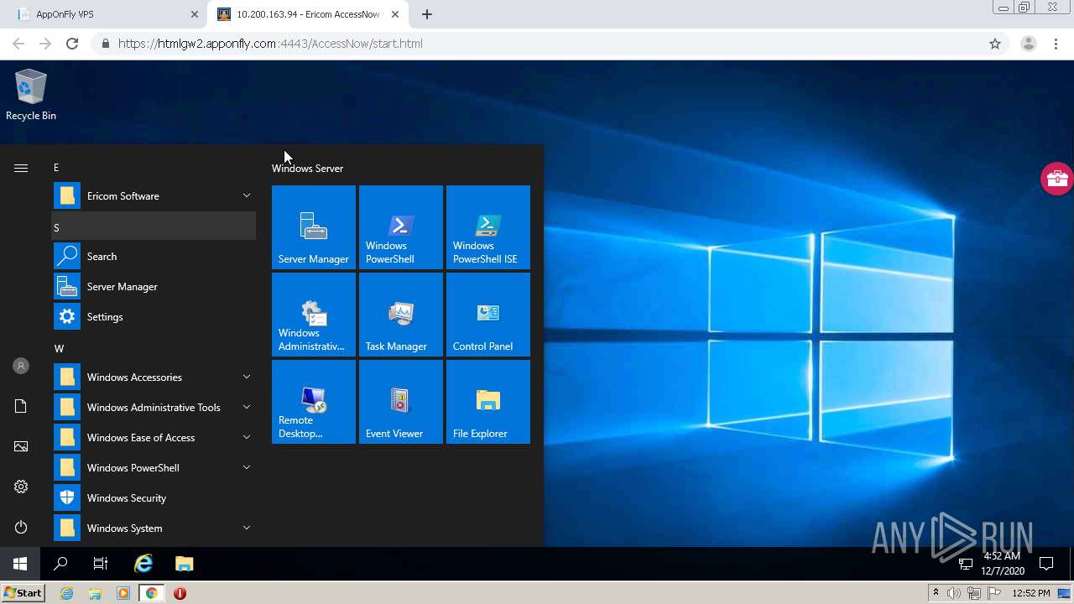This screenshot has height=604, width=1074.
Task: Open the remote taskbar search magnifier
Action: tap(60, 564)
